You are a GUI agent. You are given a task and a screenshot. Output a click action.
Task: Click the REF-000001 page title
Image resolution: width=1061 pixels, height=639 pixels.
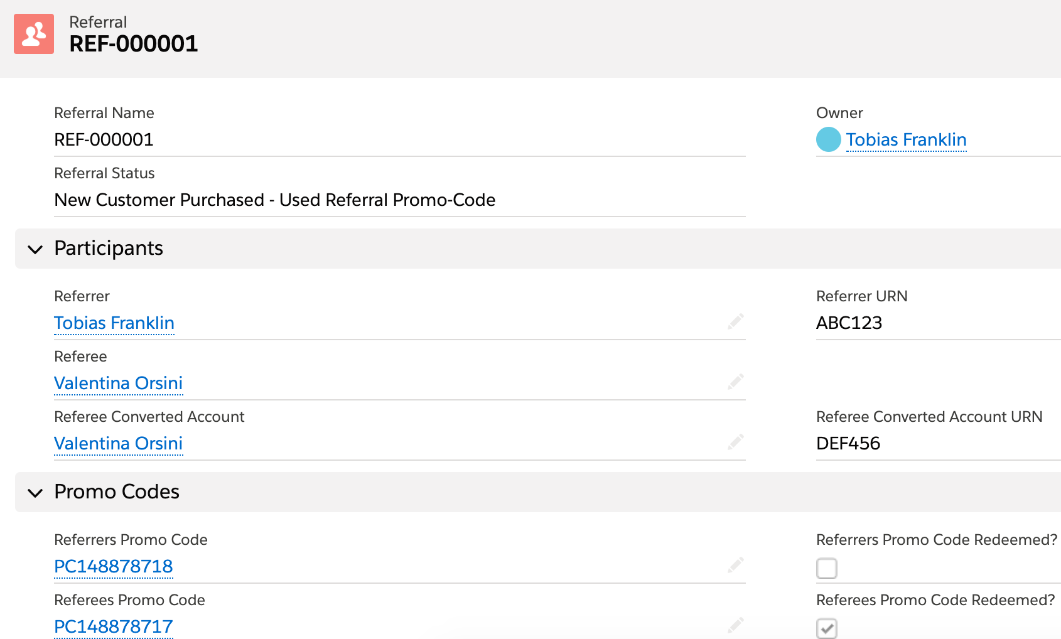[x=134, y=44]
